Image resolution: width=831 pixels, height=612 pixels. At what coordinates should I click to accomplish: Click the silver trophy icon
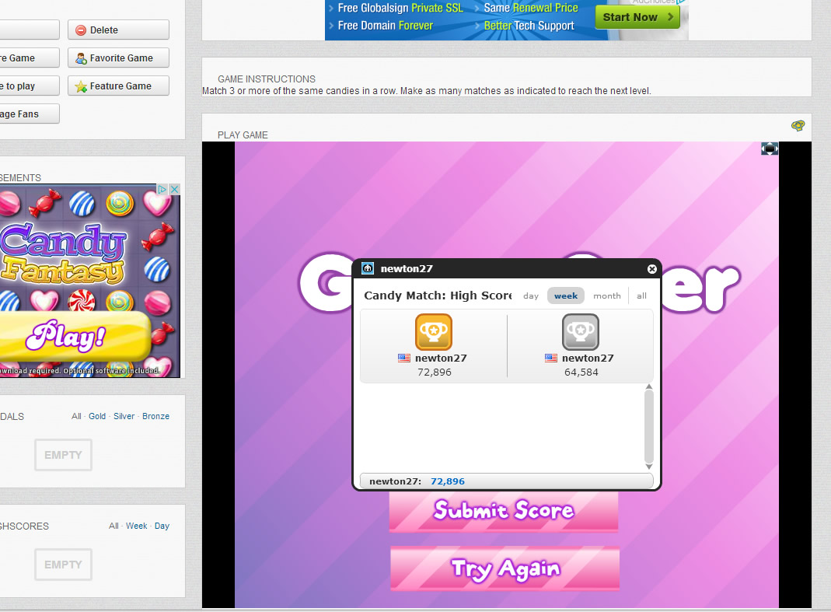coord(580,332)
